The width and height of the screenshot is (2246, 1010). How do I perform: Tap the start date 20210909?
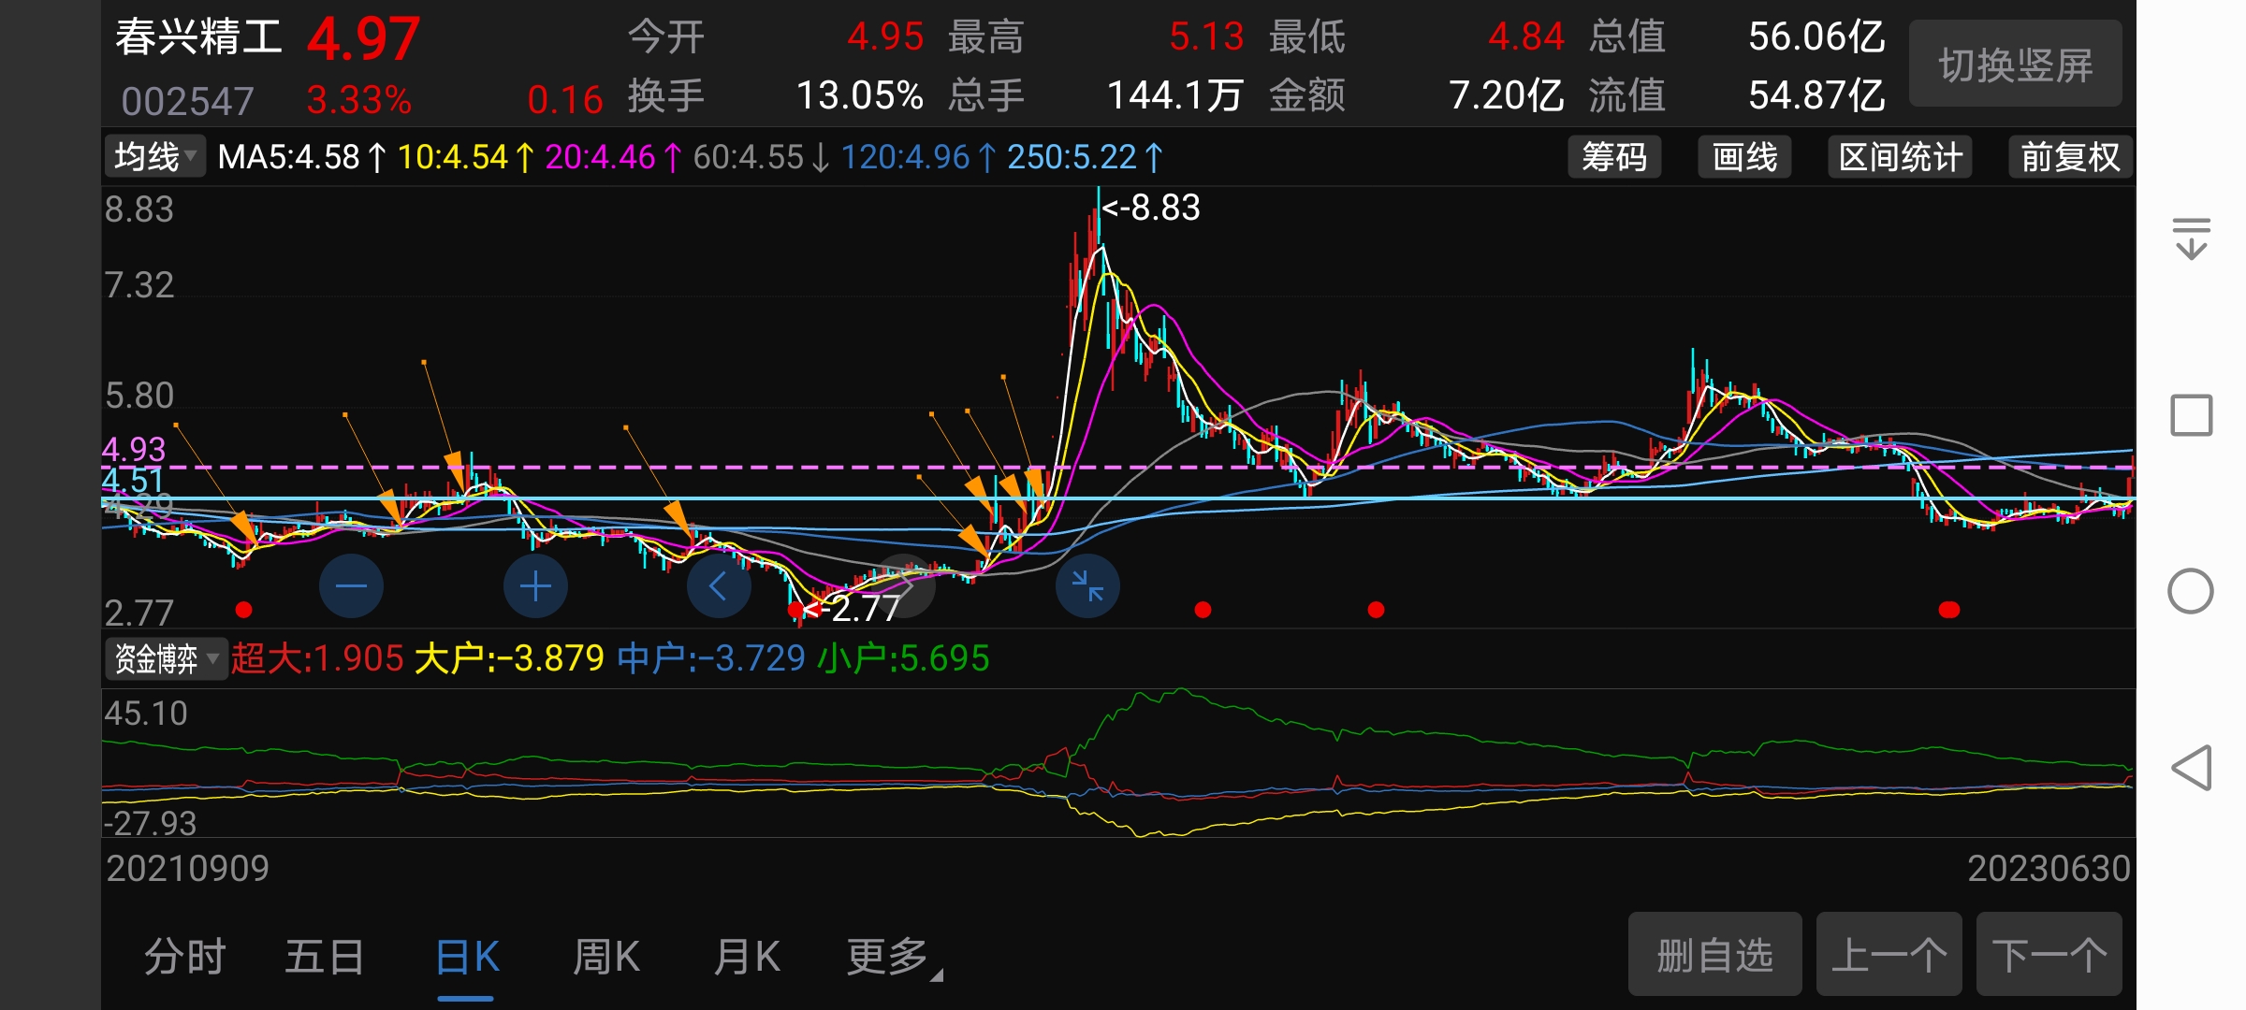point(187,869)
